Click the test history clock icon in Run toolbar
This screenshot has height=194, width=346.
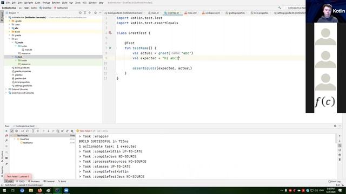58,131
